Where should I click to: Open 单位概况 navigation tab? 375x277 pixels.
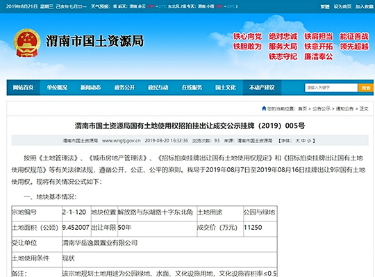click(x=57, y=87)
